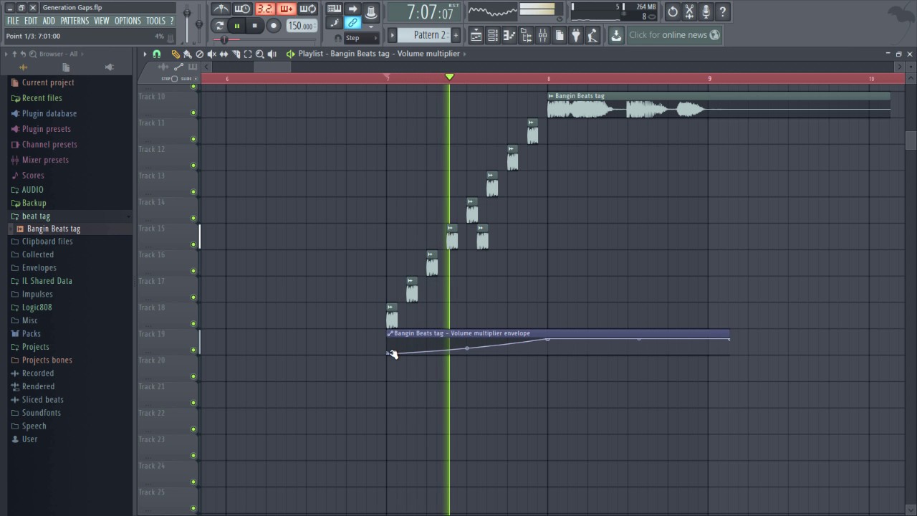Select the Zoom magnifier tool in playlist
The image size is (917, 516).
260,54
